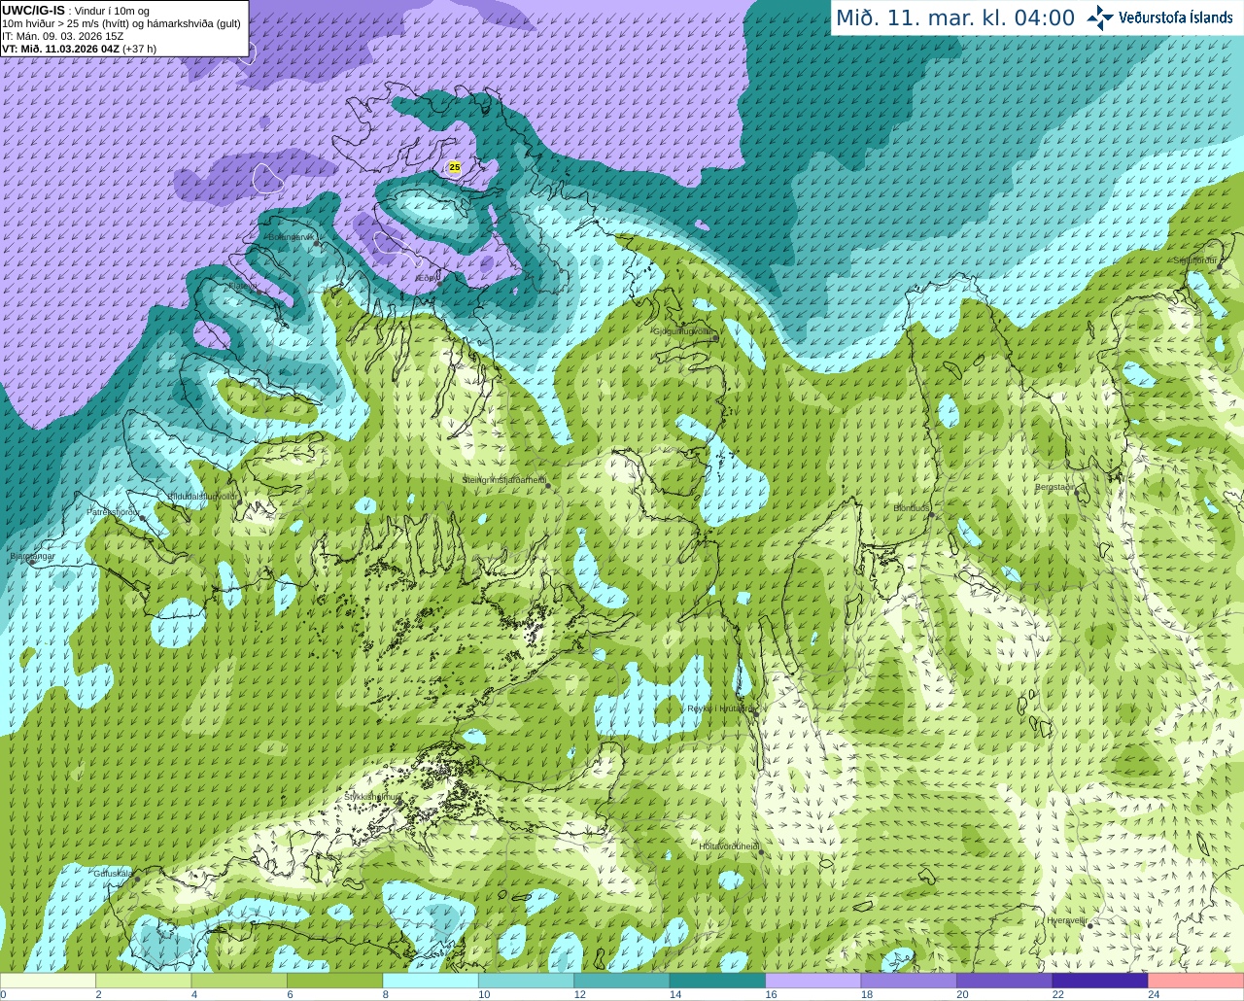
Task: Click the Steingrímsfjarðarheiði station dot
Action: [x=548, y=485]
